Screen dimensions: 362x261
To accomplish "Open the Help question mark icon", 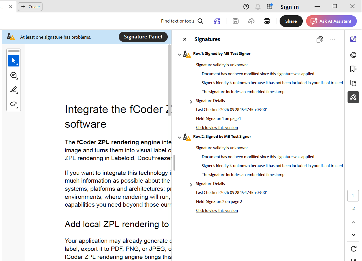I will point(246,7).
